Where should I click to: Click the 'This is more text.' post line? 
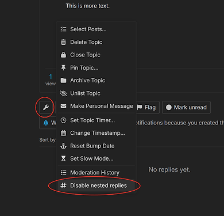[88, 6]
